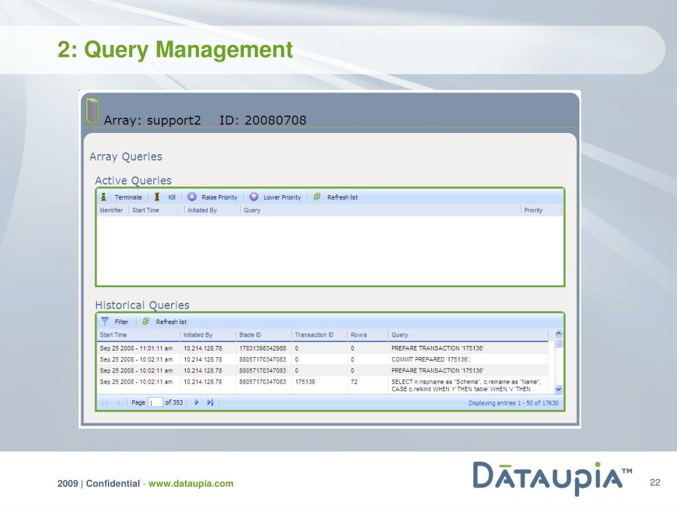Select row Sep 25 2008 - 11:01:11 am

pos(323,348)
